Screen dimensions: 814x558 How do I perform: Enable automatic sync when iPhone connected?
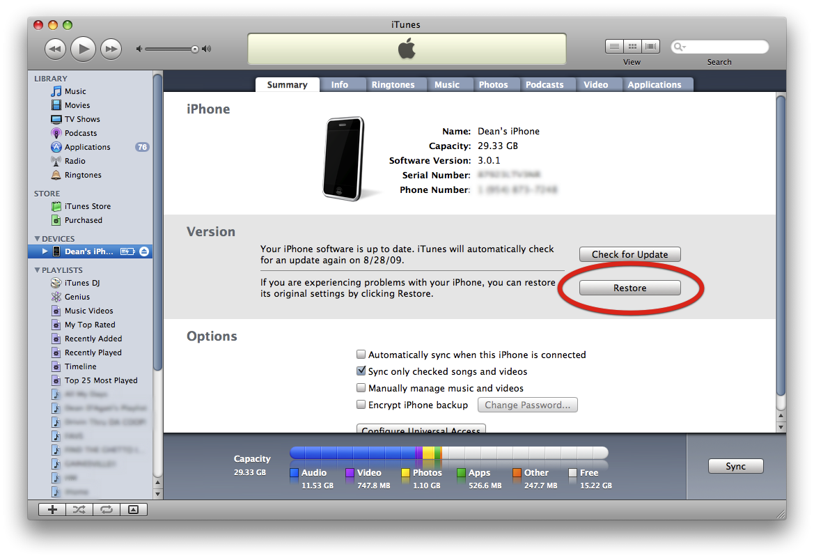coord(361,355)
